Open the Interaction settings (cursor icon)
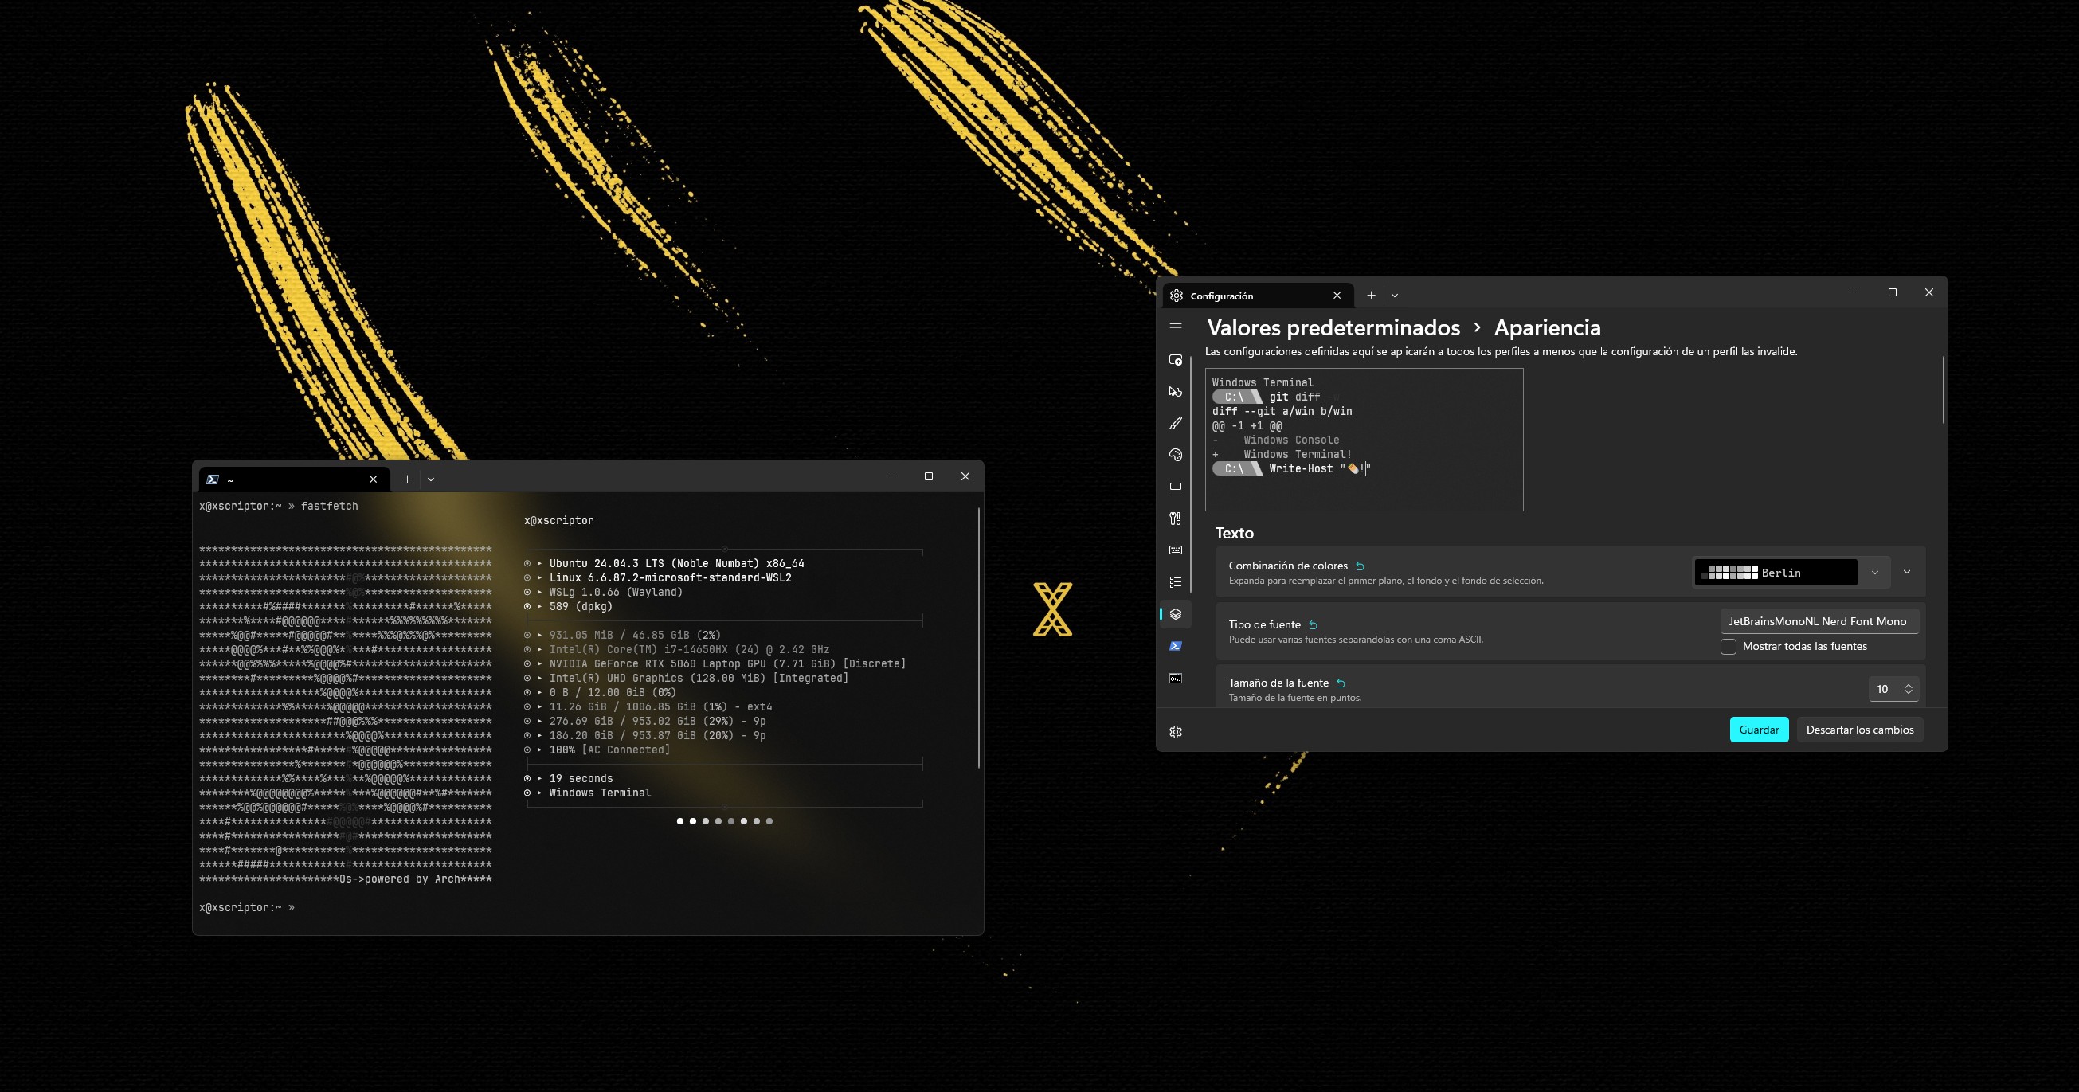This screenshot has height=1092, width=2079. click(x=1175, y=391)
